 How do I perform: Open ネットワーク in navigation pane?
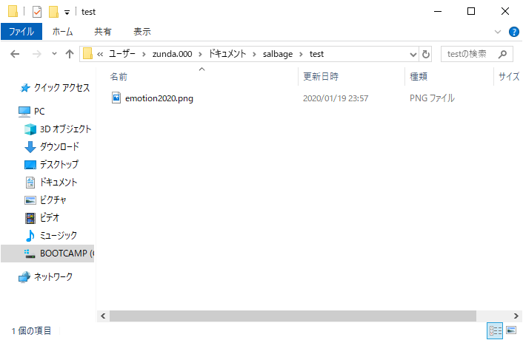53,276
